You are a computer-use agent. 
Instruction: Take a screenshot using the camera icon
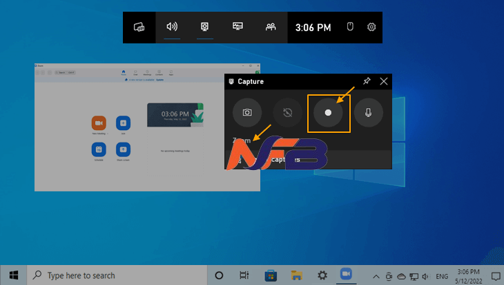[x=246, y=112]
